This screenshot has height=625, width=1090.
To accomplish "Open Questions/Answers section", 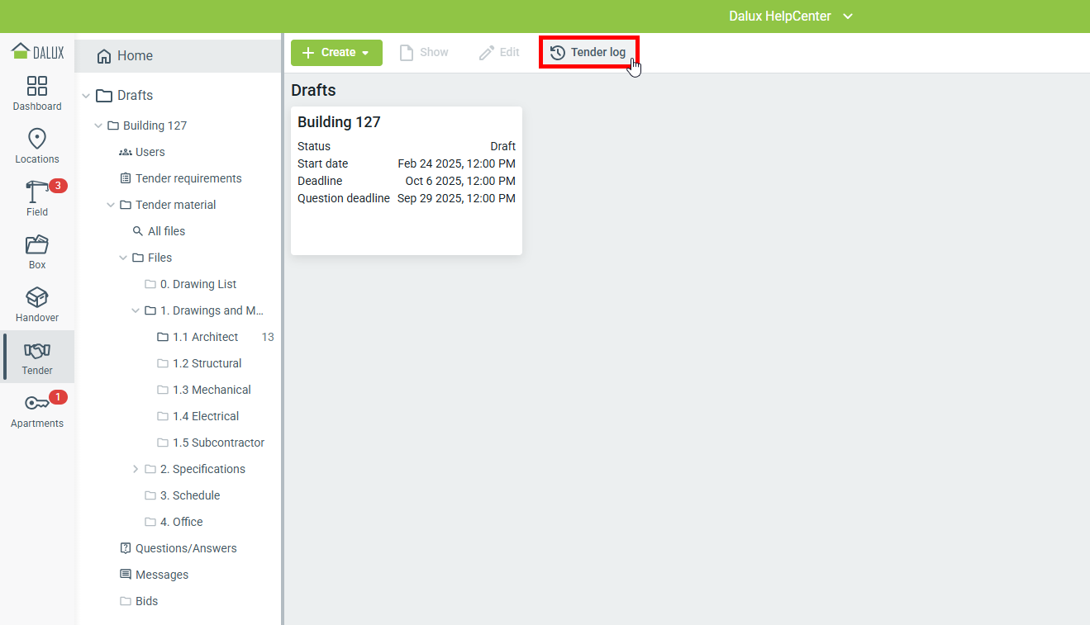I will (x=186, y=548).
